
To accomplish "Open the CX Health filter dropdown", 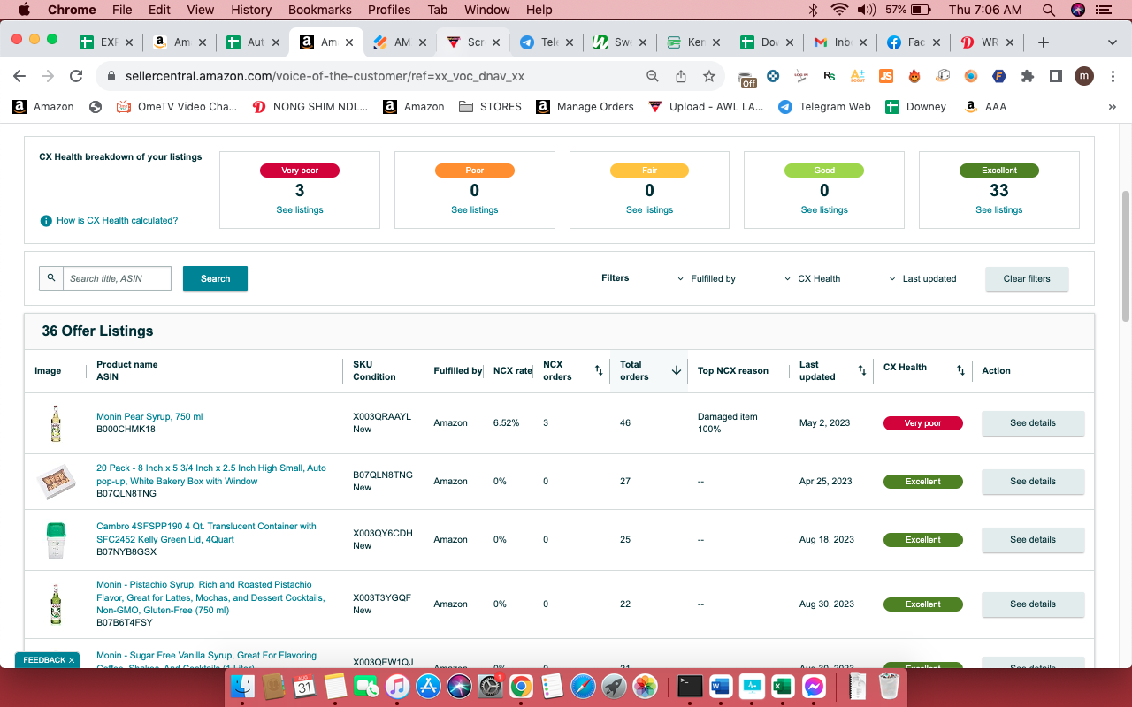I will tap(813, 278).
